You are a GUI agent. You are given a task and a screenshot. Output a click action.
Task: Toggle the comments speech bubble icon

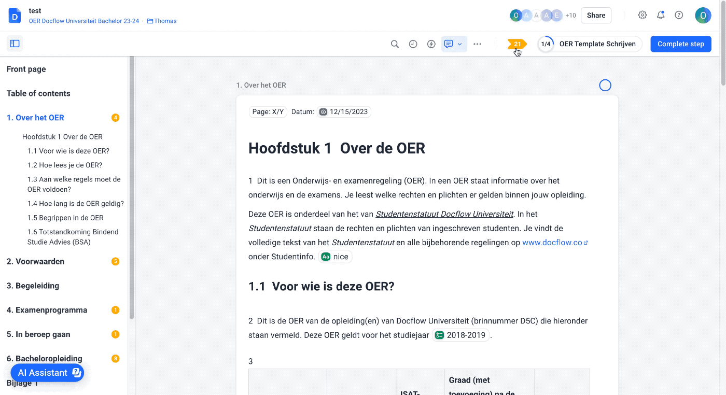tap(449, 44)
